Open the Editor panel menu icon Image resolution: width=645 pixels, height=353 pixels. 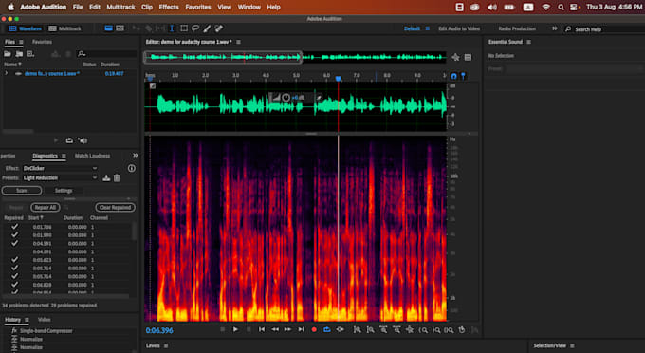238,42
